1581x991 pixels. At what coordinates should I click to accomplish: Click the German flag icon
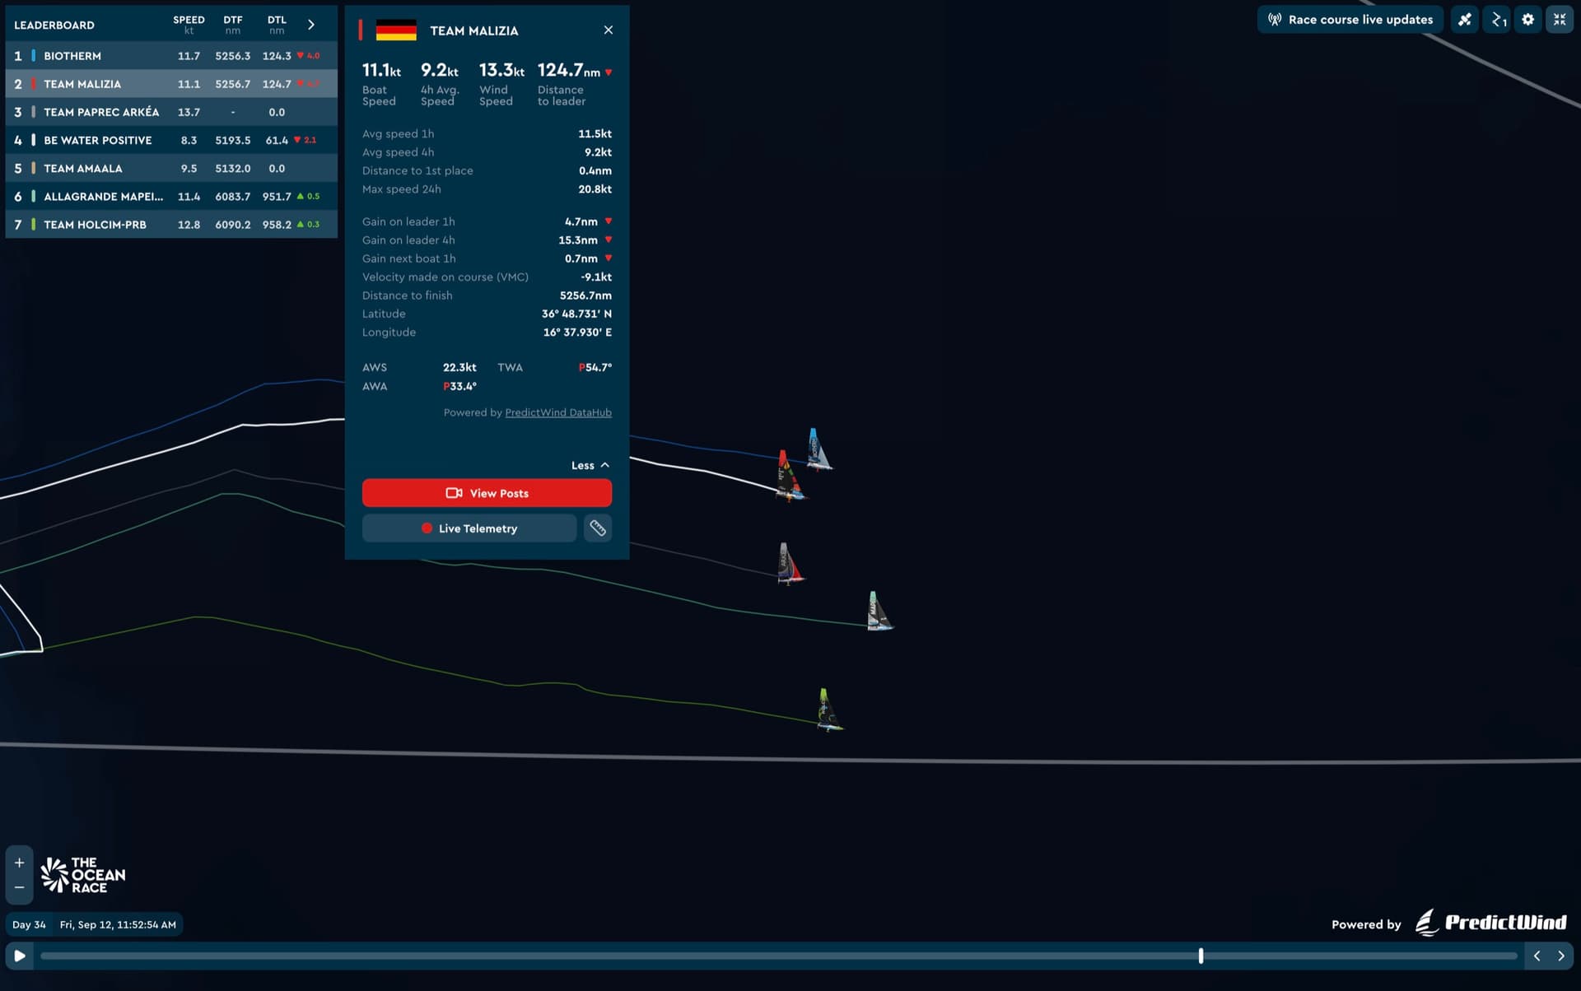pyautogui.click(x=396, y=30)
